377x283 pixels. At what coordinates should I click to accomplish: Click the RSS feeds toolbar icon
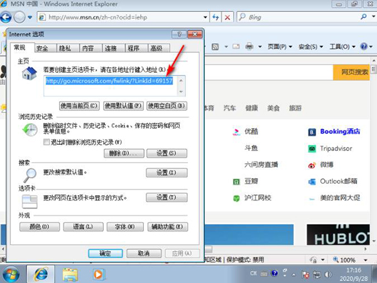tap(215, 46)
